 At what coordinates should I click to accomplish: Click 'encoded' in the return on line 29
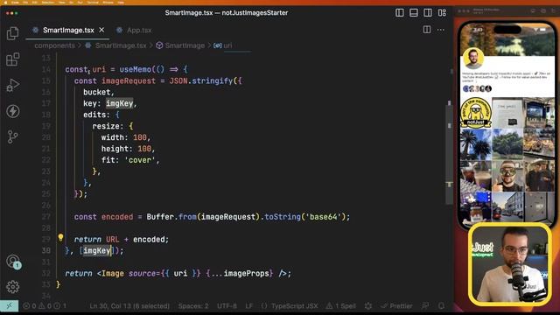tap(149, 240)
